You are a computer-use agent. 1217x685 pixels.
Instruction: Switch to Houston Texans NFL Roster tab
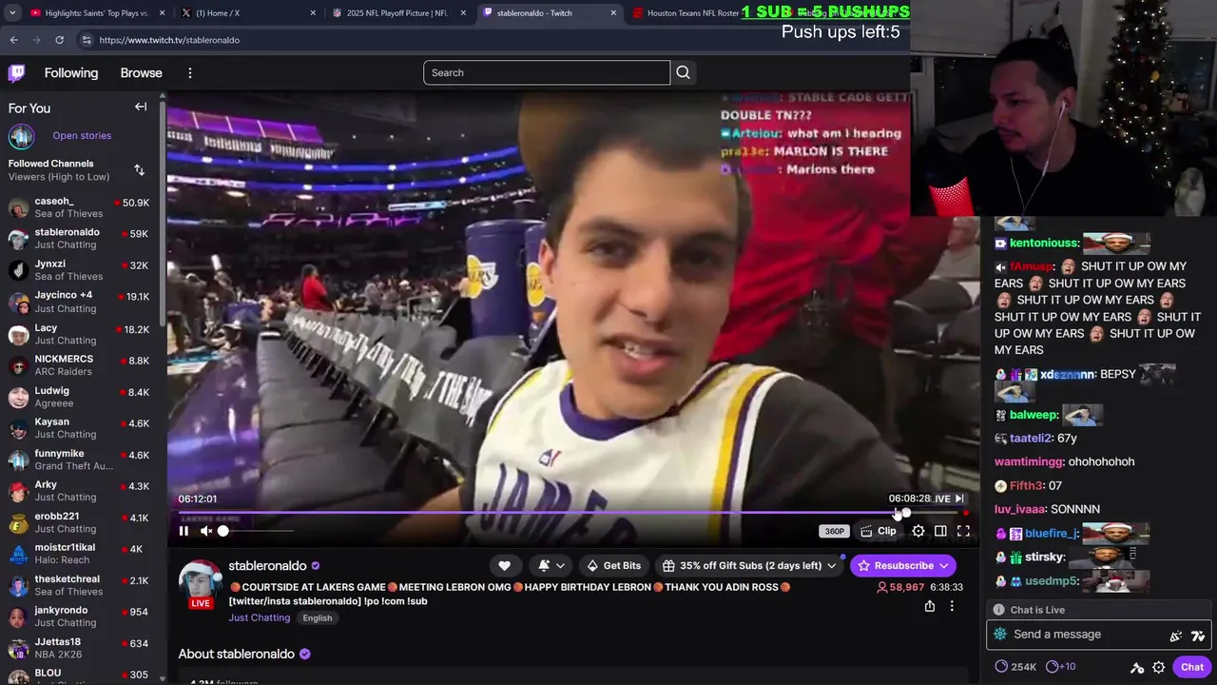click(691, 13)
